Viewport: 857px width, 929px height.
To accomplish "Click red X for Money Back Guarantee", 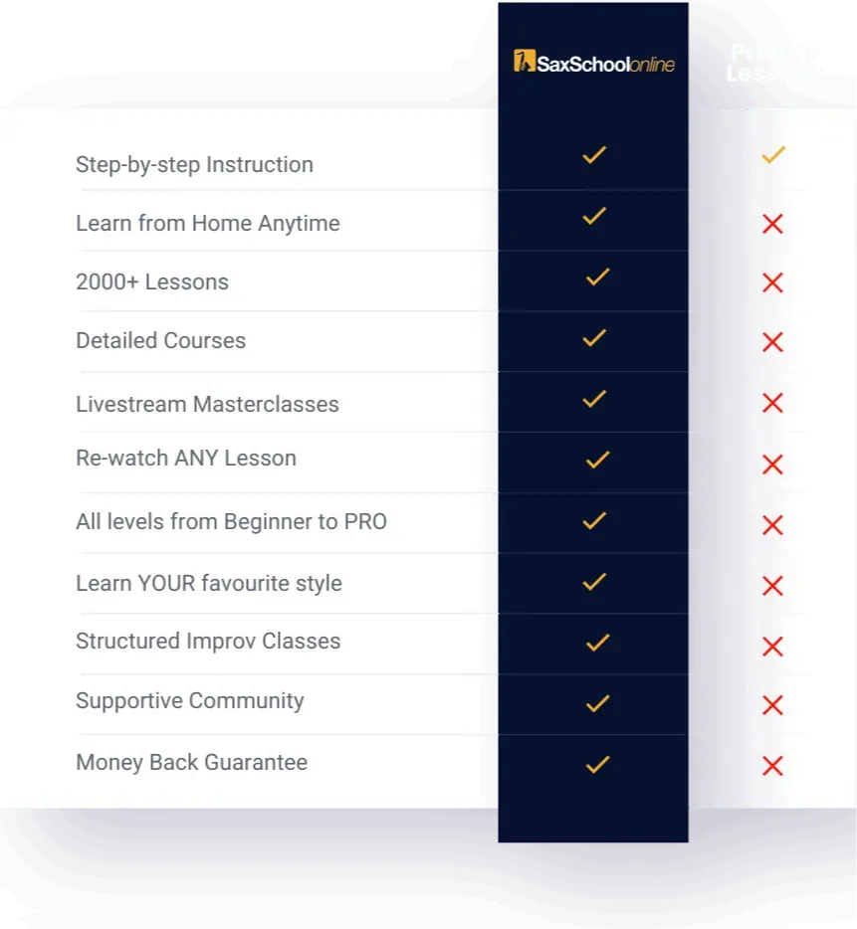I will (772, 766).
